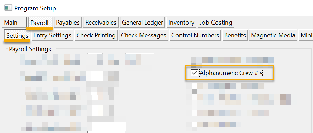Enable the Alphanumeric Crew #'s checkbox
313x133 pixels.
click(194, 73)
